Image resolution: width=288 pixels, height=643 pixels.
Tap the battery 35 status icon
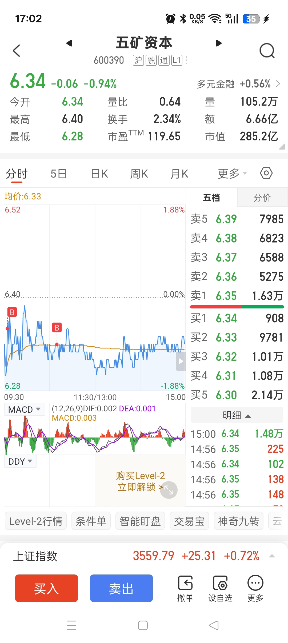[251, 19]
